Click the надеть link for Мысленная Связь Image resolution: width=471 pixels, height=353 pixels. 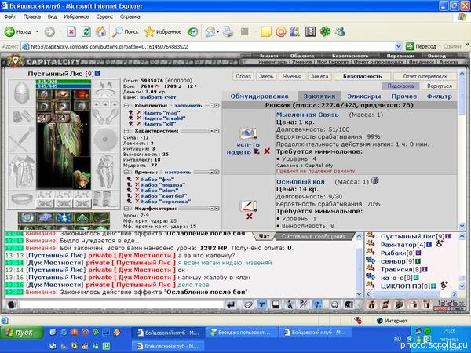[x=239, y=152]
